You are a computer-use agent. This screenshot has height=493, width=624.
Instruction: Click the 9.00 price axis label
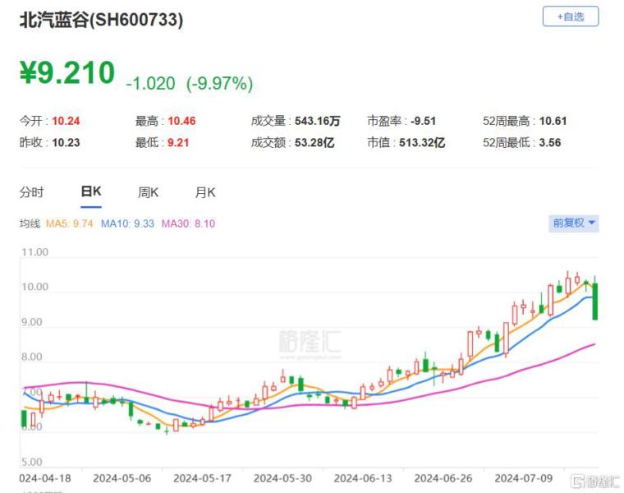pyautogui.click(x=32, y=322)
